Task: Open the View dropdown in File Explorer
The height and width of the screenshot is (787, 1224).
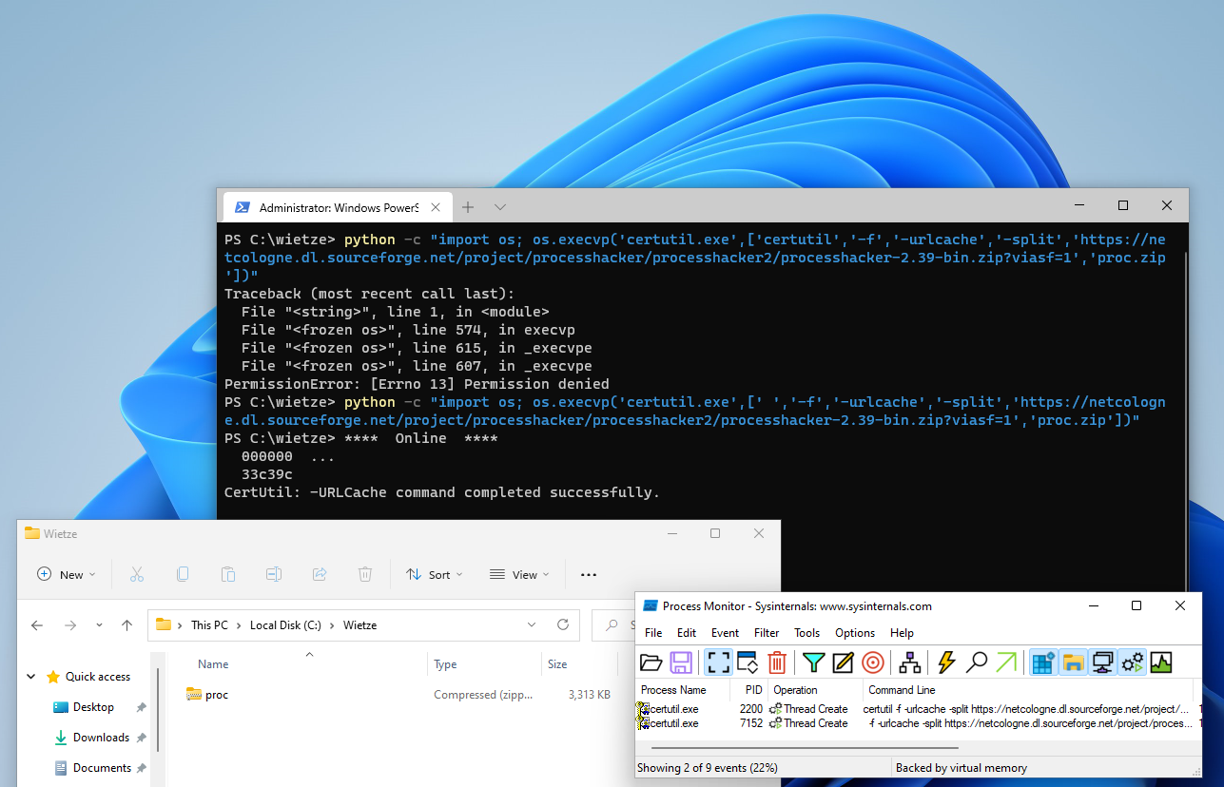Action: 519,574
